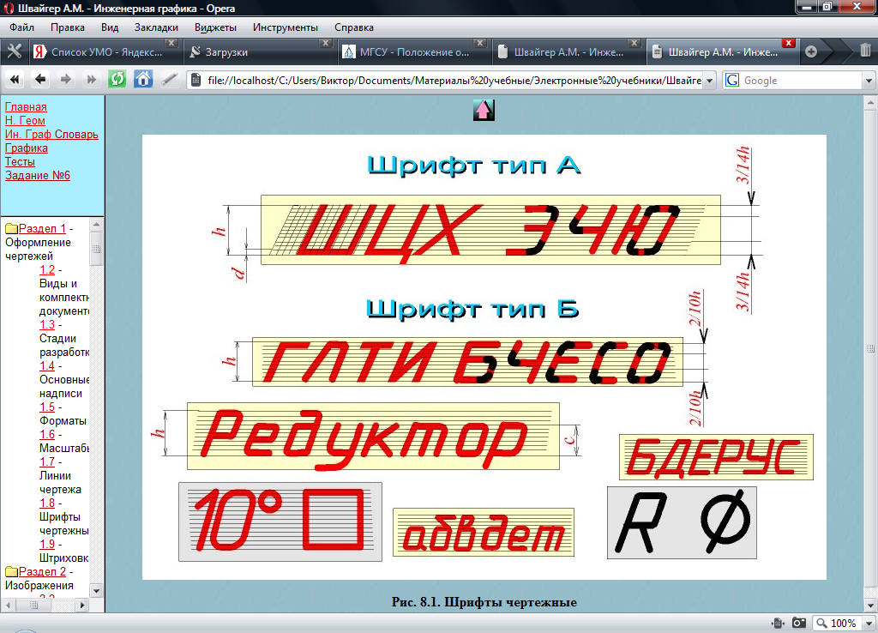Screen dimensions: 878x633
Task: Open section 1.9 link
Action: (x=47, y=545)
